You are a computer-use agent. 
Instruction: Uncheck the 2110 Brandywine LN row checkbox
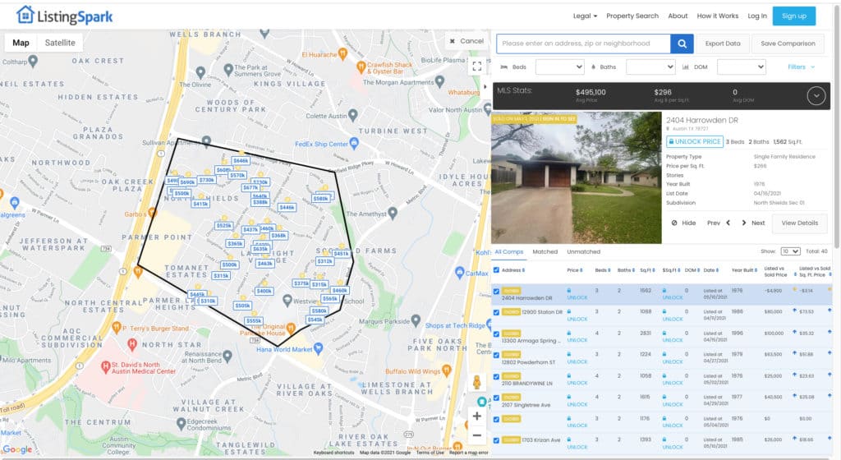tap(496, 377)
